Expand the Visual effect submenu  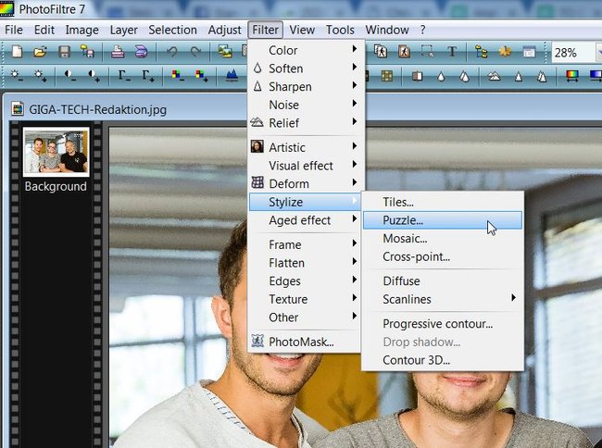(x=306, y=166)
